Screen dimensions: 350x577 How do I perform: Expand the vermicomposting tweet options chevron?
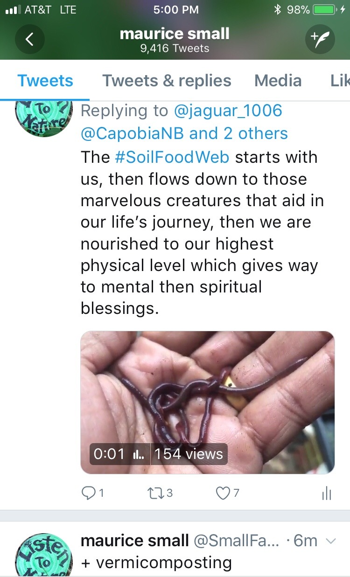coord(330,541)
